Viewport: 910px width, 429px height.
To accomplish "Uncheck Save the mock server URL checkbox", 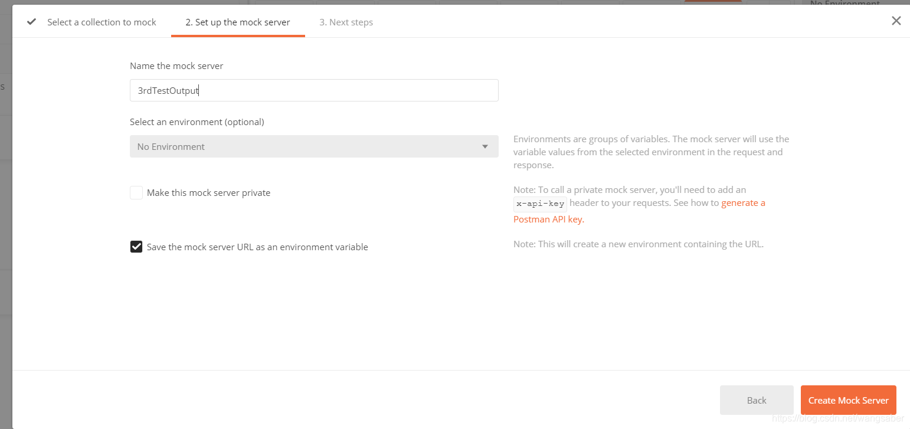I will click(136, 247).
